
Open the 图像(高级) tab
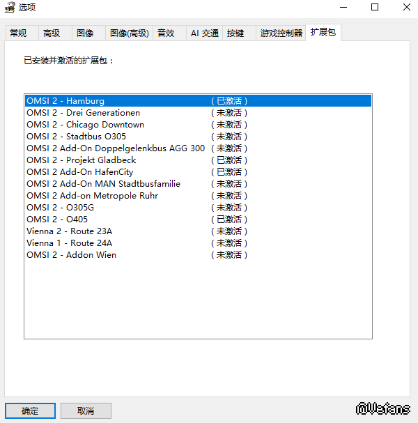pos(129,33)
